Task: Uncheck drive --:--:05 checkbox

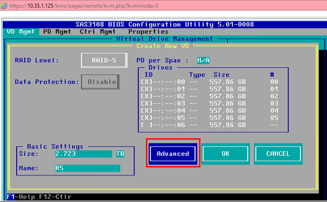Action: tap(146, 117)
